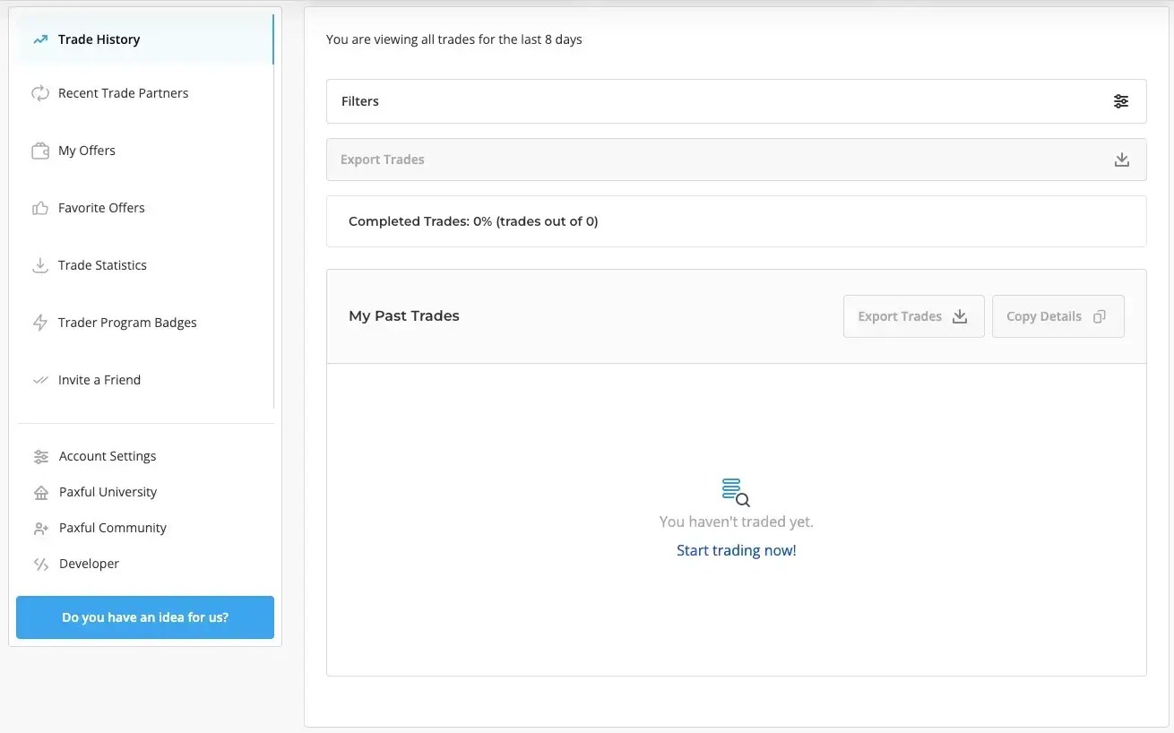Click the Developer code icon

coord(39,563)
